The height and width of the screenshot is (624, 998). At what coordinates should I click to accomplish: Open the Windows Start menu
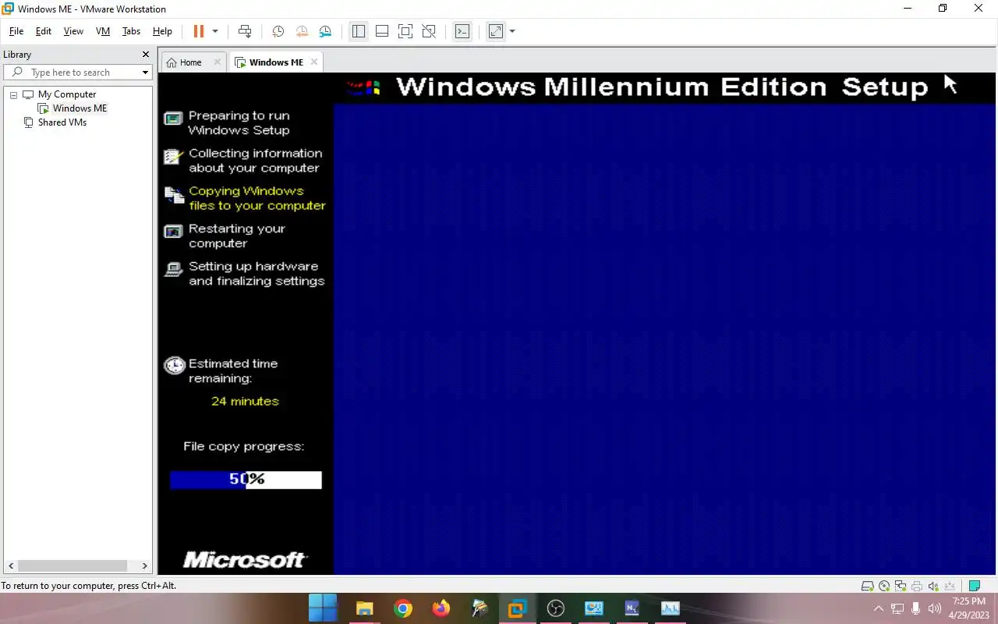(x=322, y=608)
